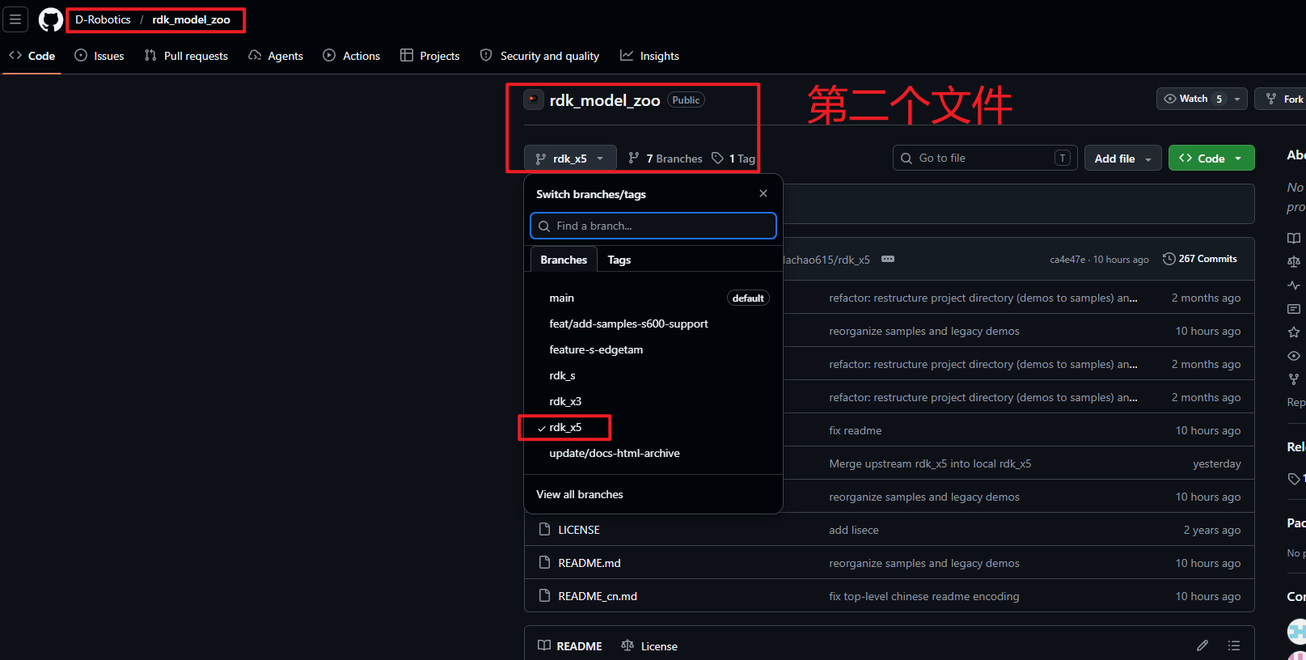Open the green Code dropdown button
This screenshot has height=660, width=1306.
(x=1211, y=159)
